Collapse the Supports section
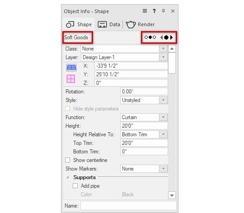Image resolution: width=244 pixels, height=213 pixels. click(68, 177)
